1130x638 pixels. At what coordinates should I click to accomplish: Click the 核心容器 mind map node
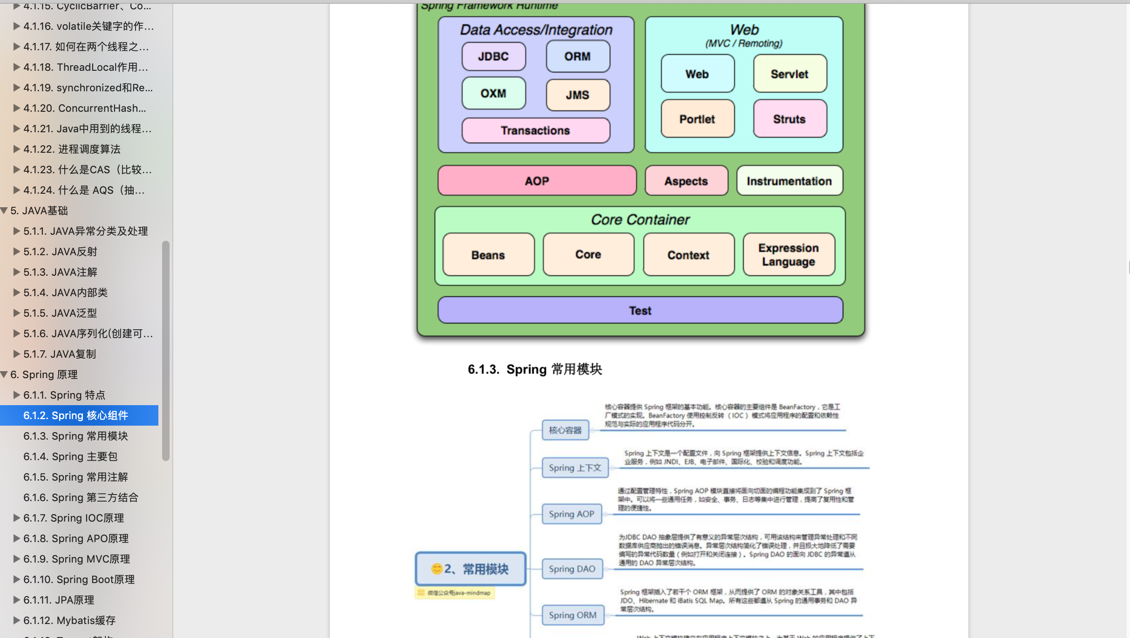pos(565,430)
